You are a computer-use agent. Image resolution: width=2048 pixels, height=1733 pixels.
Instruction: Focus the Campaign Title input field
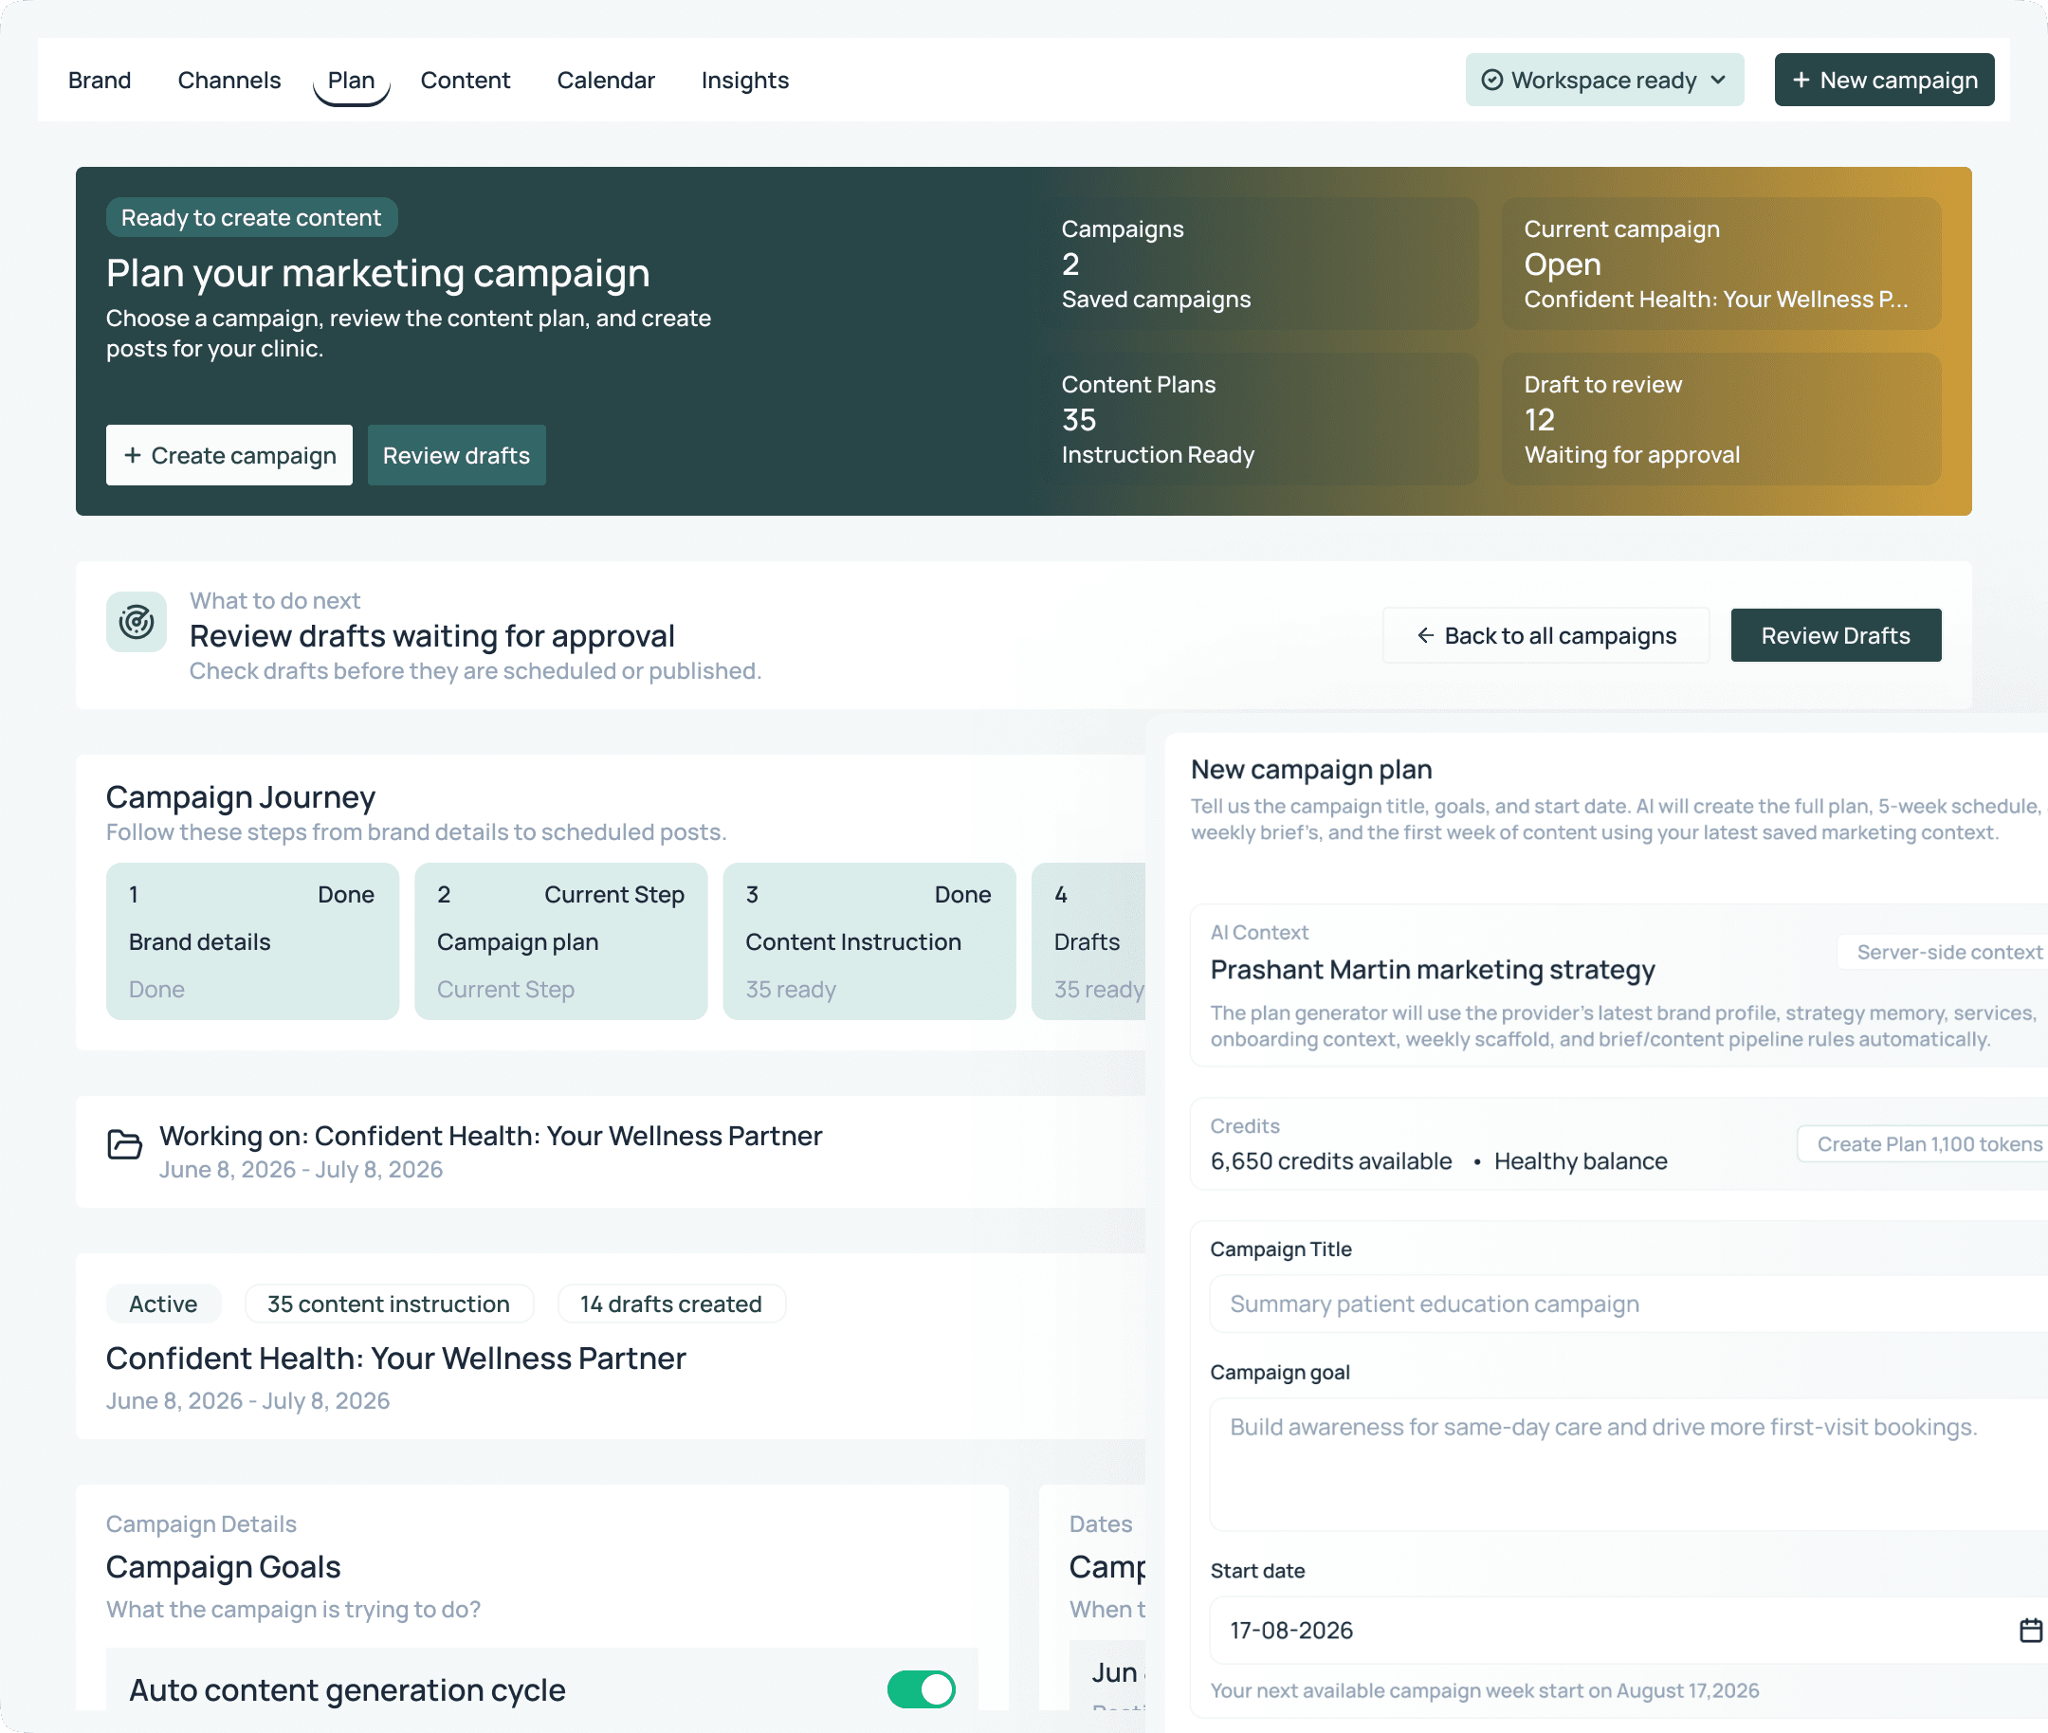(x=1629, y=1304)
